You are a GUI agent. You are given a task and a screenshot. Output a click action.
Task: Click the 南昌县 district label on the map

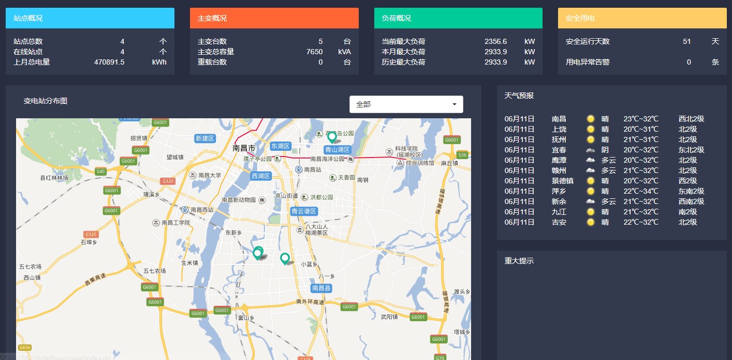(321, 288)
